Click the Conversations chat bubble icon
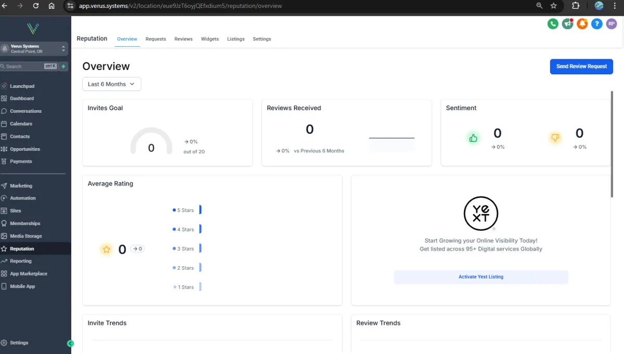Image resolution: width=624 pixels, height=354 pixels. (4, 111)
